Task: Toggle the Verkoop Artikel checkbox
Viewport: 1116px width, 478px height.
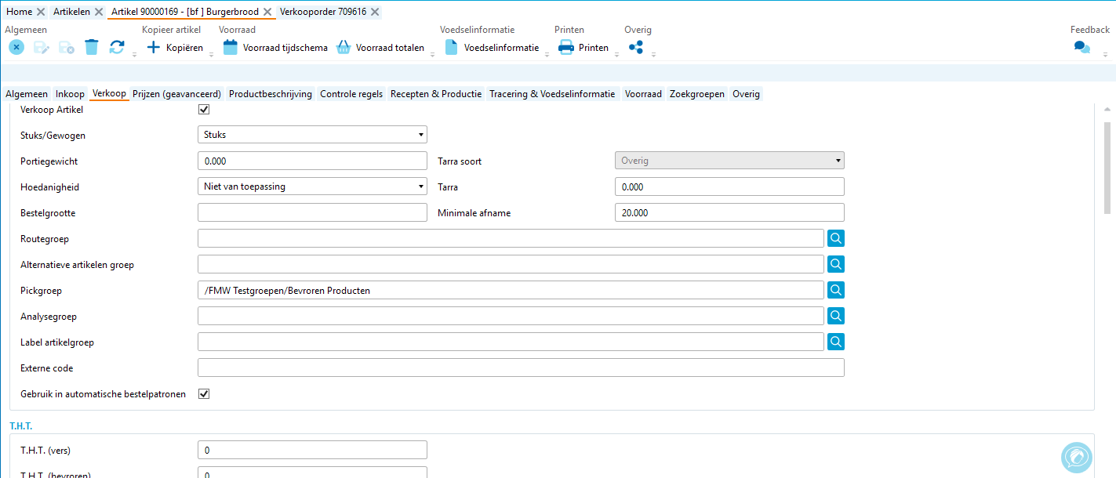Action: coord(204,110)
